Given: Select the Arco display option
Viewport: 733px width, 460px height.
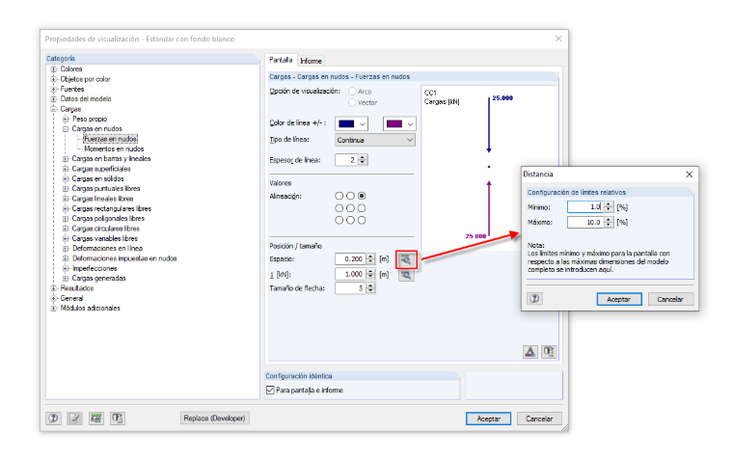Looking at the screenshot, I should tap(352, 92).
